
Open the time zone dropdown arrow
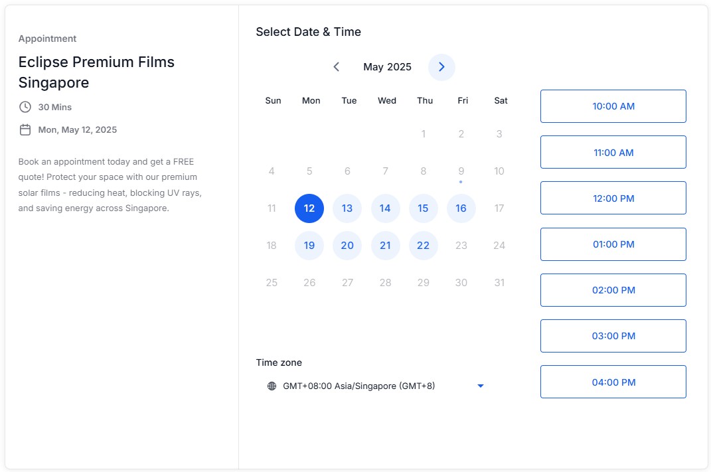click(x=481, y=386)
